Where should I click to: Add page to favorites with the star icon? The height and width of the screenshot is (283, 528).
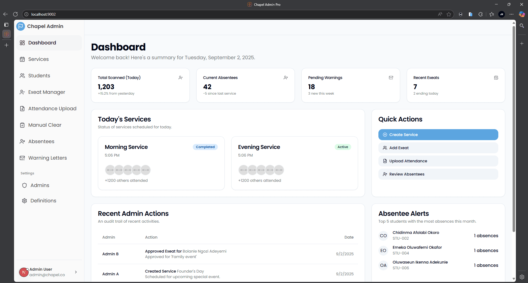449,14
